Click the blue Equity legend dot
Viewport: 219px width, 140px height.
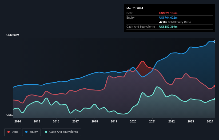pos(26,132)
